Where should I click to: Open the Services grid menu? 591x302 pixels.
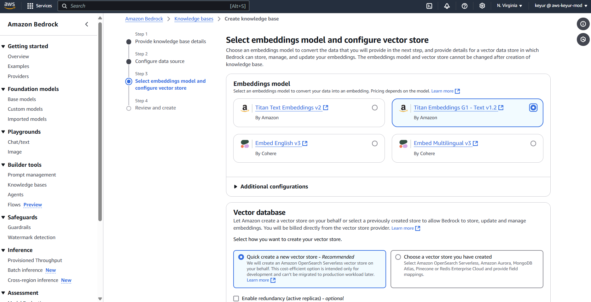pos(39,6)
